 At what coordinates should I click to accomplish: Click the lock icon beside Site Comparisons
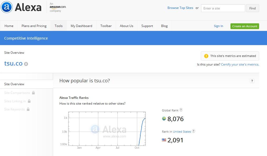(33, 93)
